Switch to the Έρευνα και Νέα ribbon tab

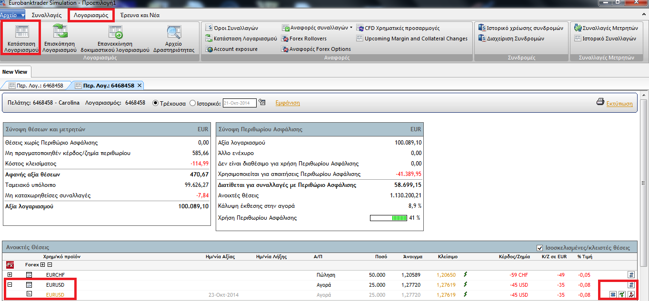click(140, 15)
